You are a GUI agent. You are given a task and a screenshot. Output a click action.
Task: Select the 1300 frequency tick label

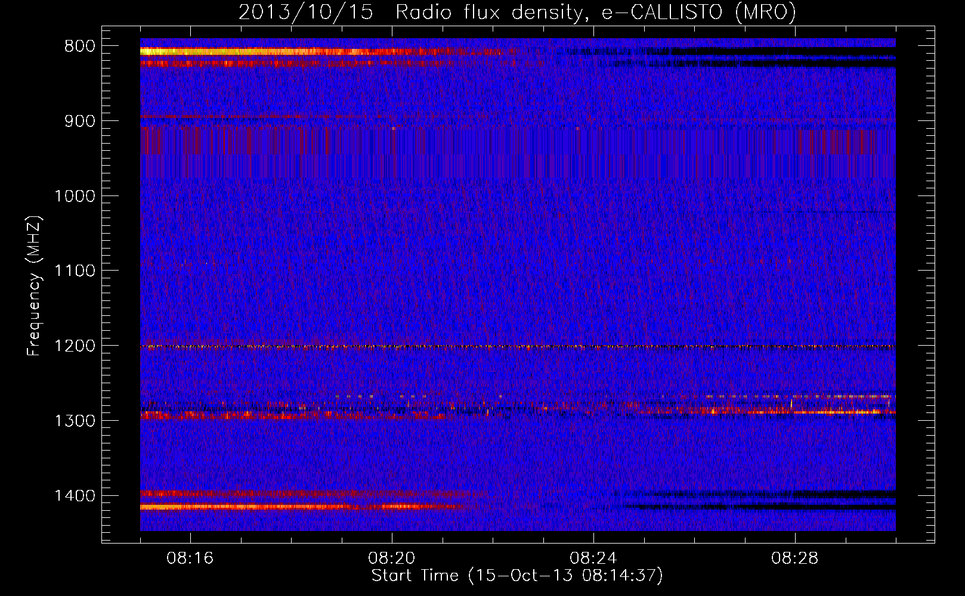75,421
